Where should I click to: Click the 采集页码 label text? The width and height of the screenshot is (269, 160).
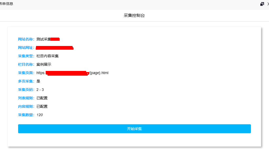(x=25, y=90)
